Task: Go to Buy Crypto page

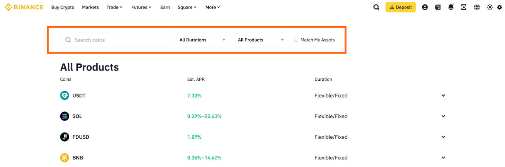Action: [x=63, y=7]
